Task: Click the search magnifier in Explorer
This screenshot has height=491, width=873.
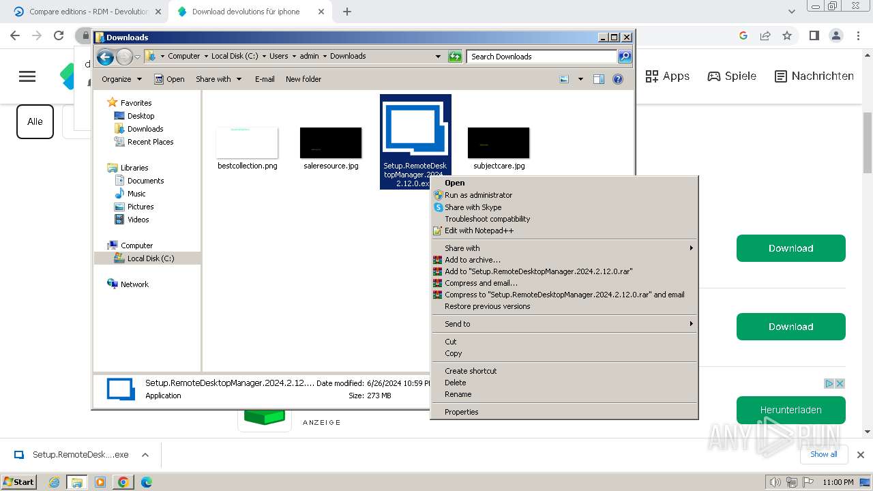Action: click(x=625, y=57)
